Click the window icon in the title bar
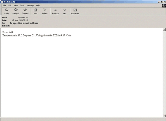 [x=2, y=2]
